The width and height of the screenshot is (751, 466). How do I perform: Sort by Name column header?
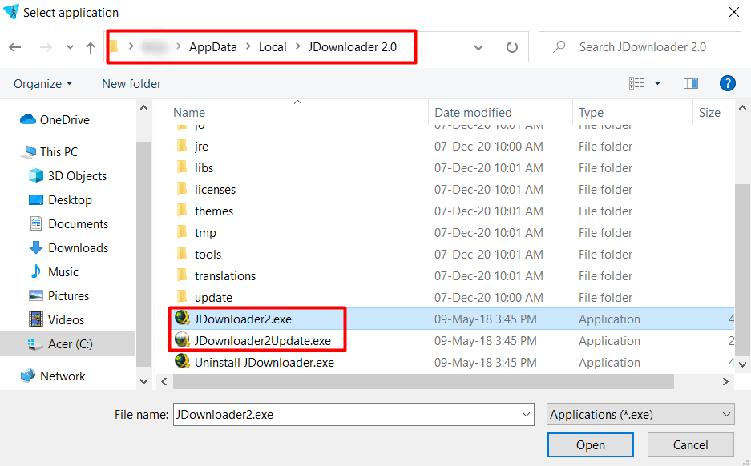tap(188, 112)
